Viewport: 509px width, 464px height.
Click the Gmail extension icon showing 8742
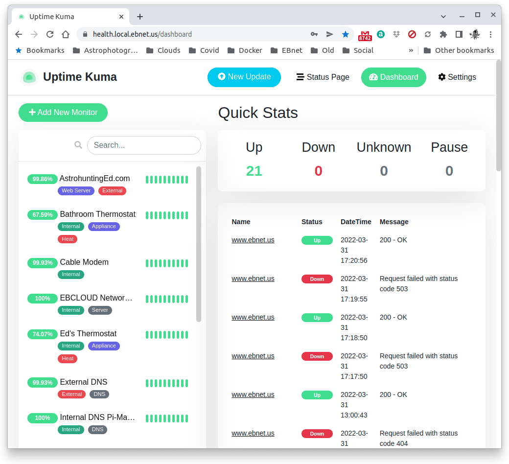(x=364, y=34)
